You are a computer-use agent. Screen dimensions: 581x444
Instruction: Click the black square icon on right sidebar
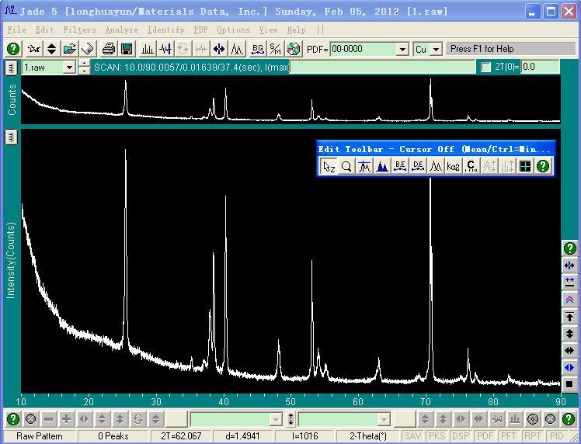click(570, 383)
